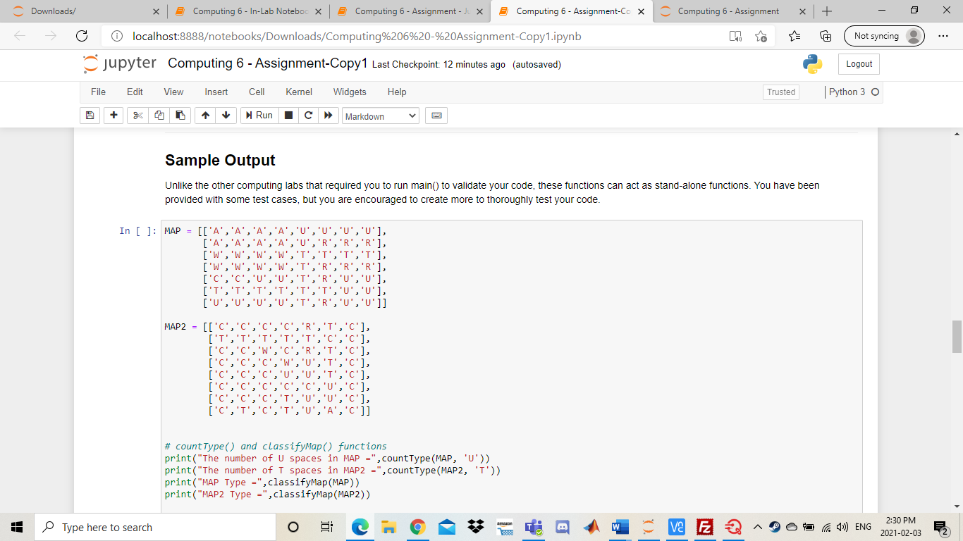Open the Insert menu

[216, 92]
